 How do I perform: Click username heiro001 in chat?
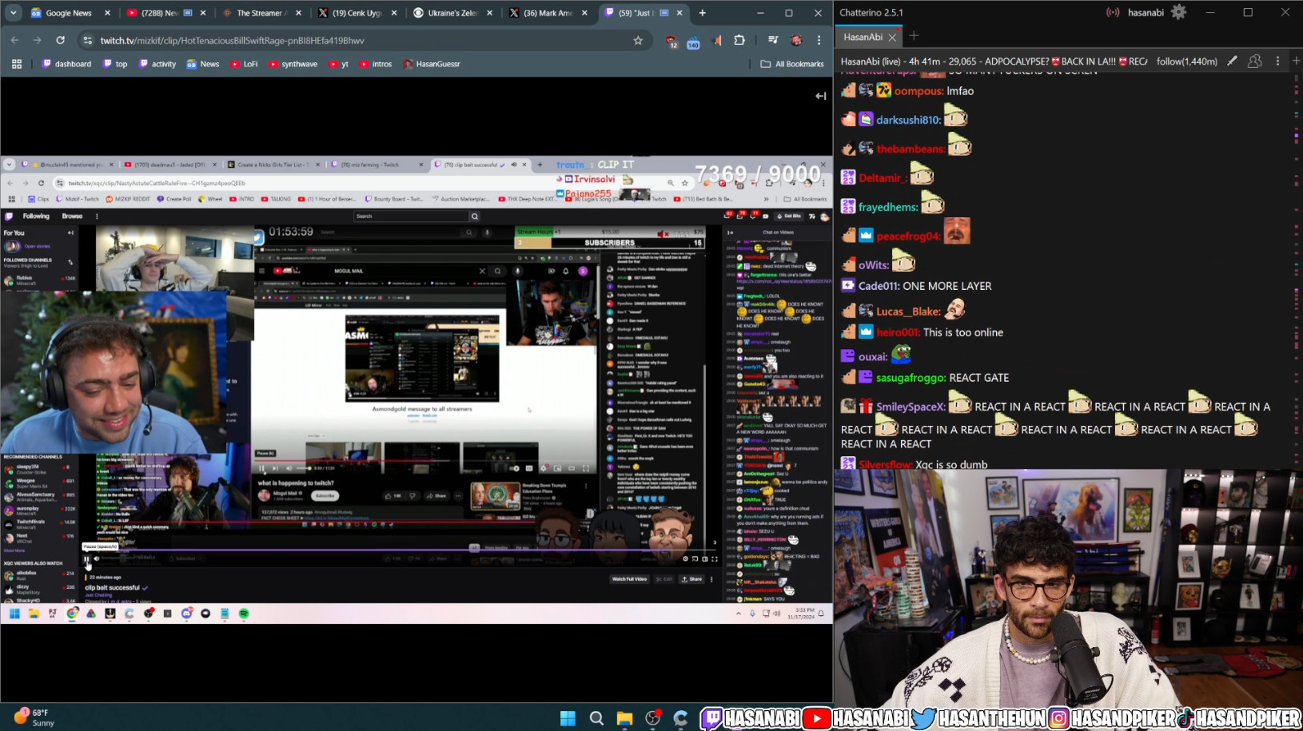[898, 332]
